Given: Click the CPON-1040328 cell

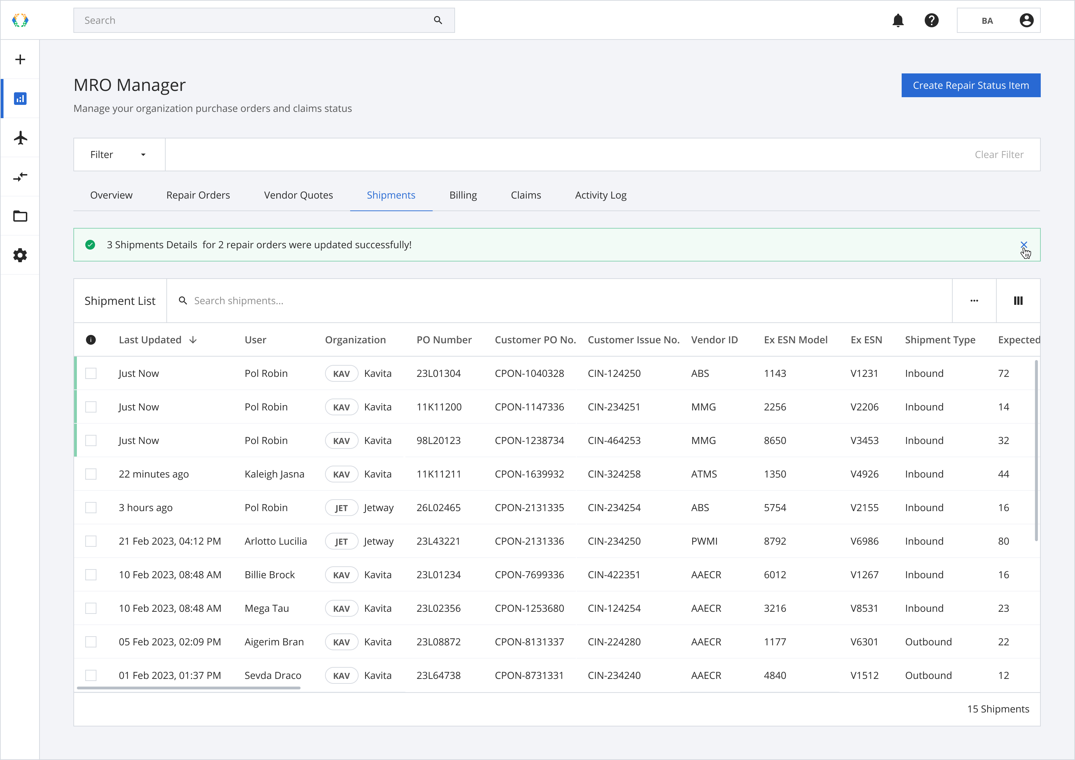Looking at the screenshot, I should point(529,374).
